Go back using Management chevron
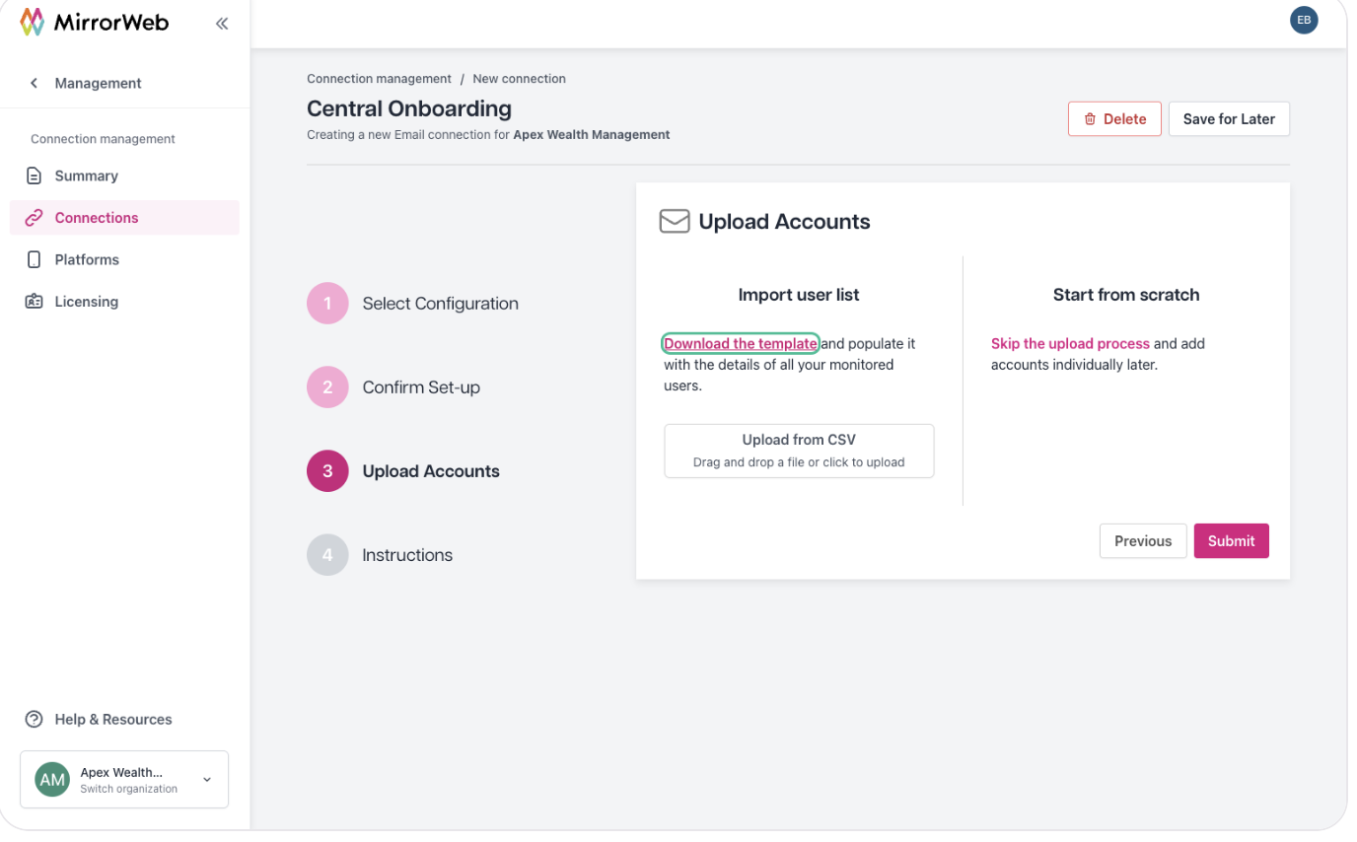Screen dimensions: 1357x842 (35, 83)
